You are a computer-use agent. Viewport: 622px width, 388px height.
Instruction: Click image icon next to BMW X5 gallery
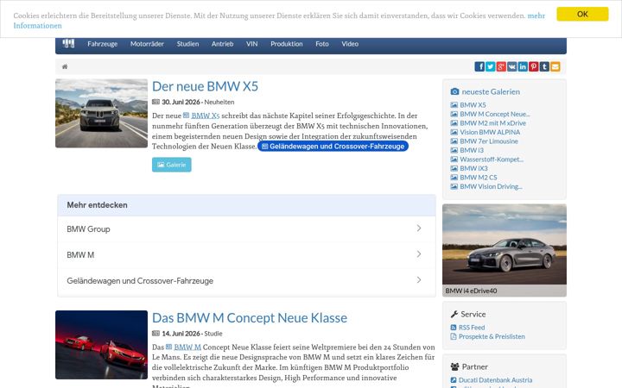point(454,105)
